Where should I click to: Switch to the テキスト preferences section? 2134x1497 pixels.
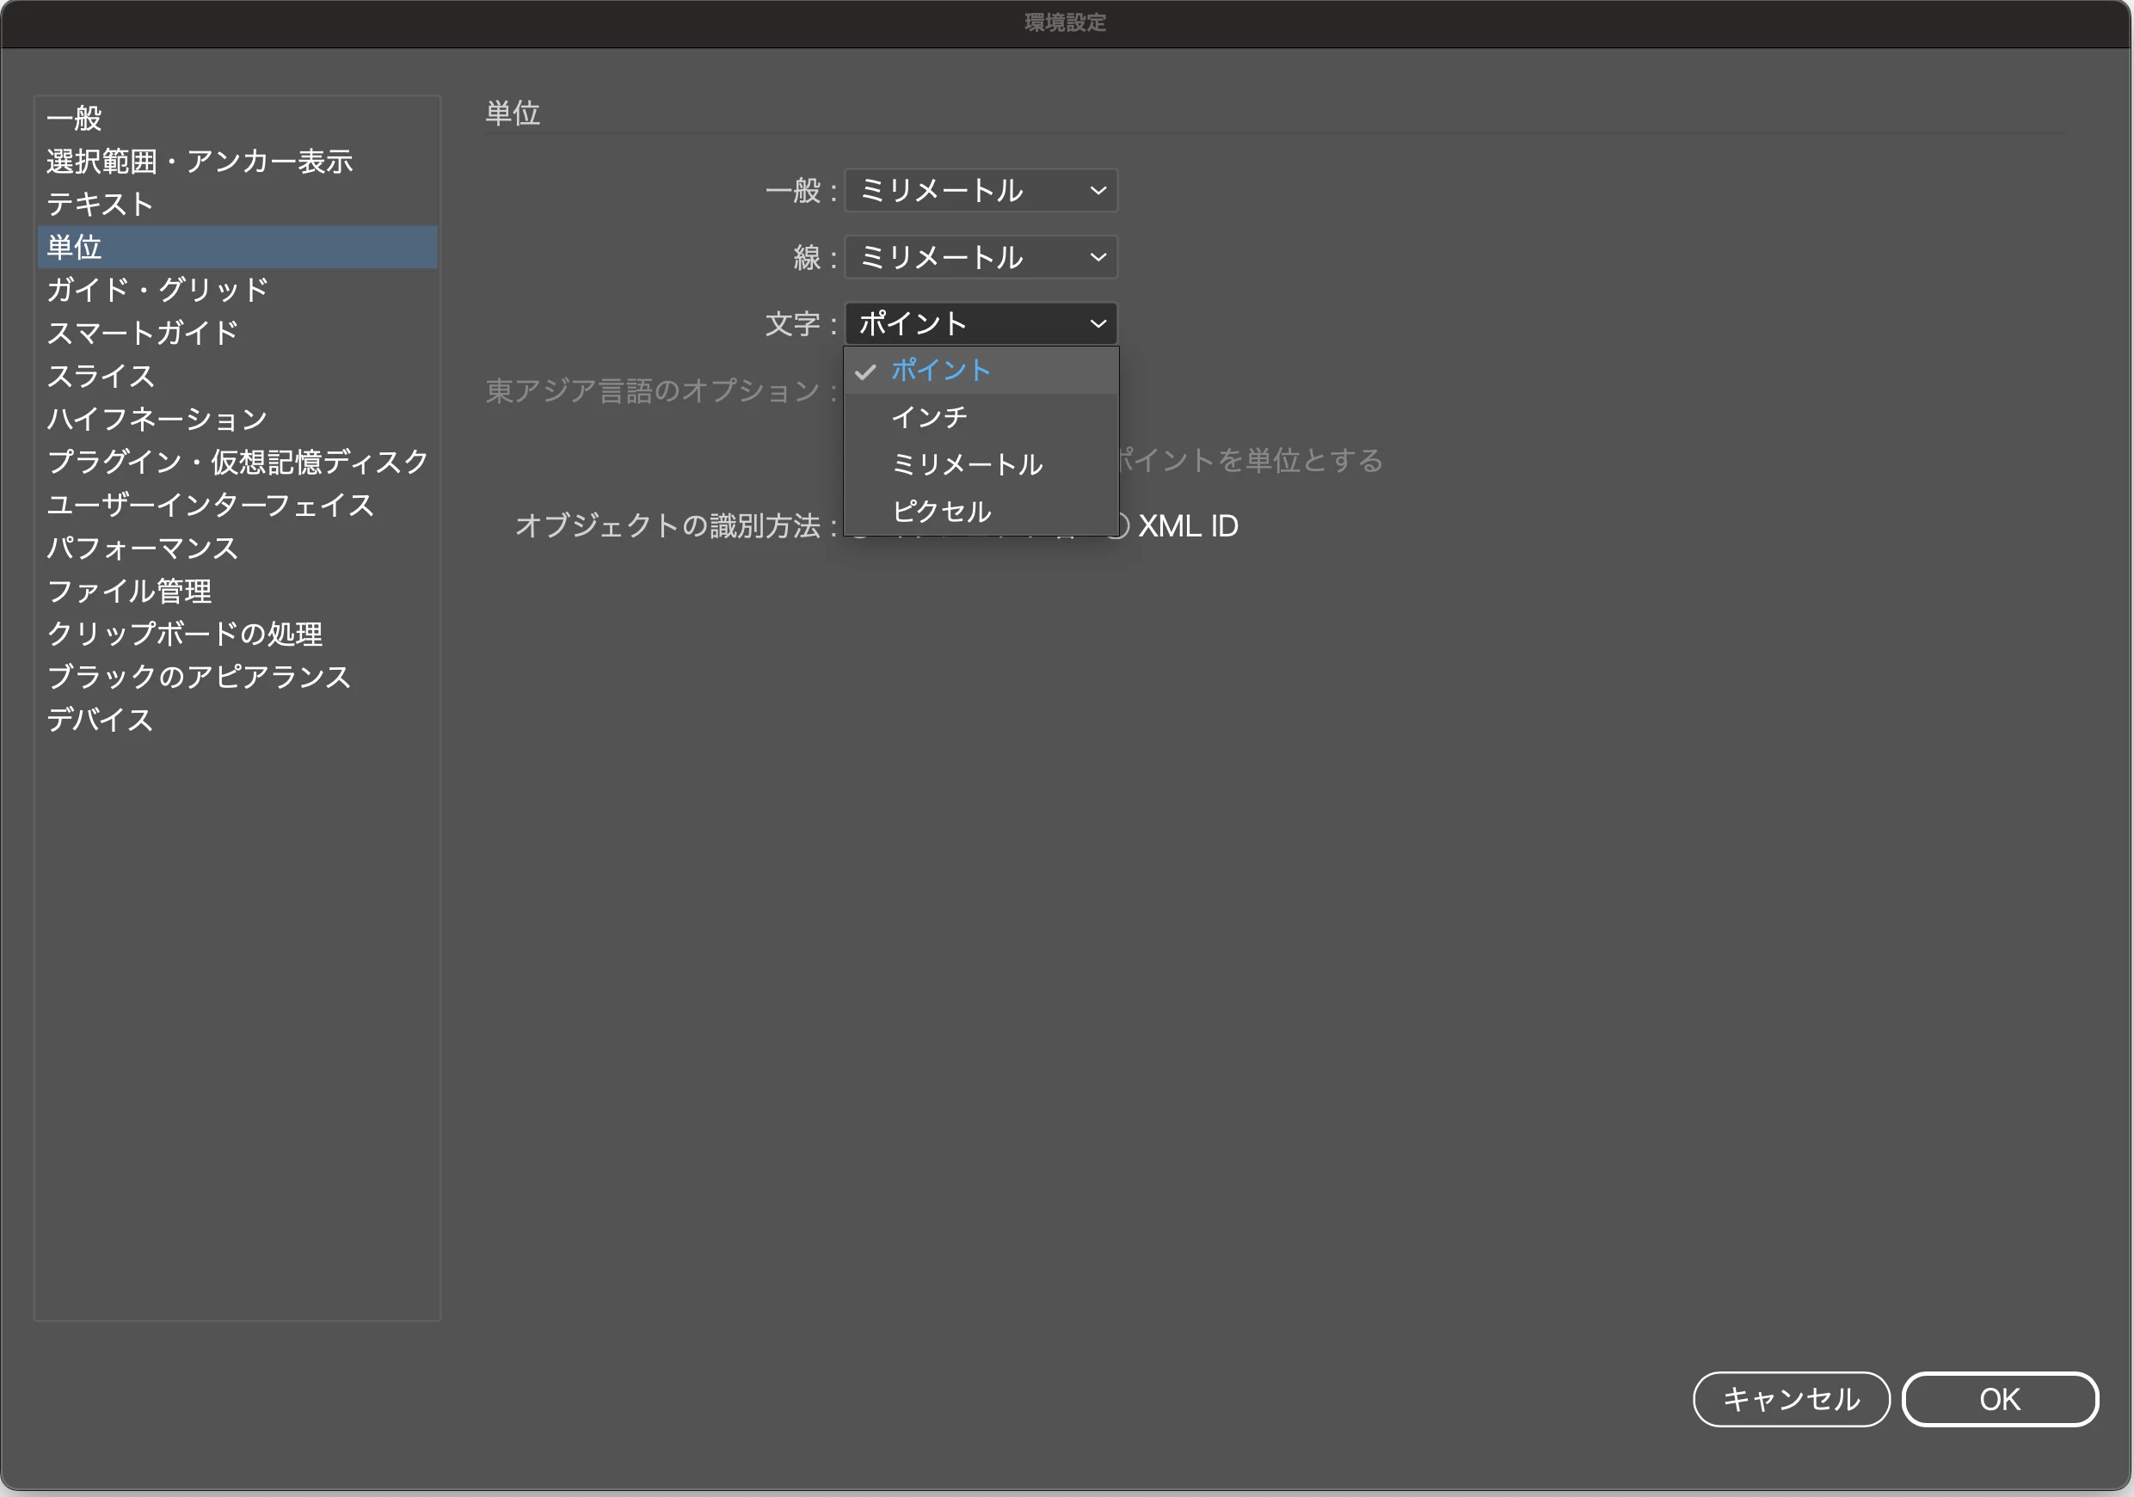pyautogui.click(x=101, y=205)
